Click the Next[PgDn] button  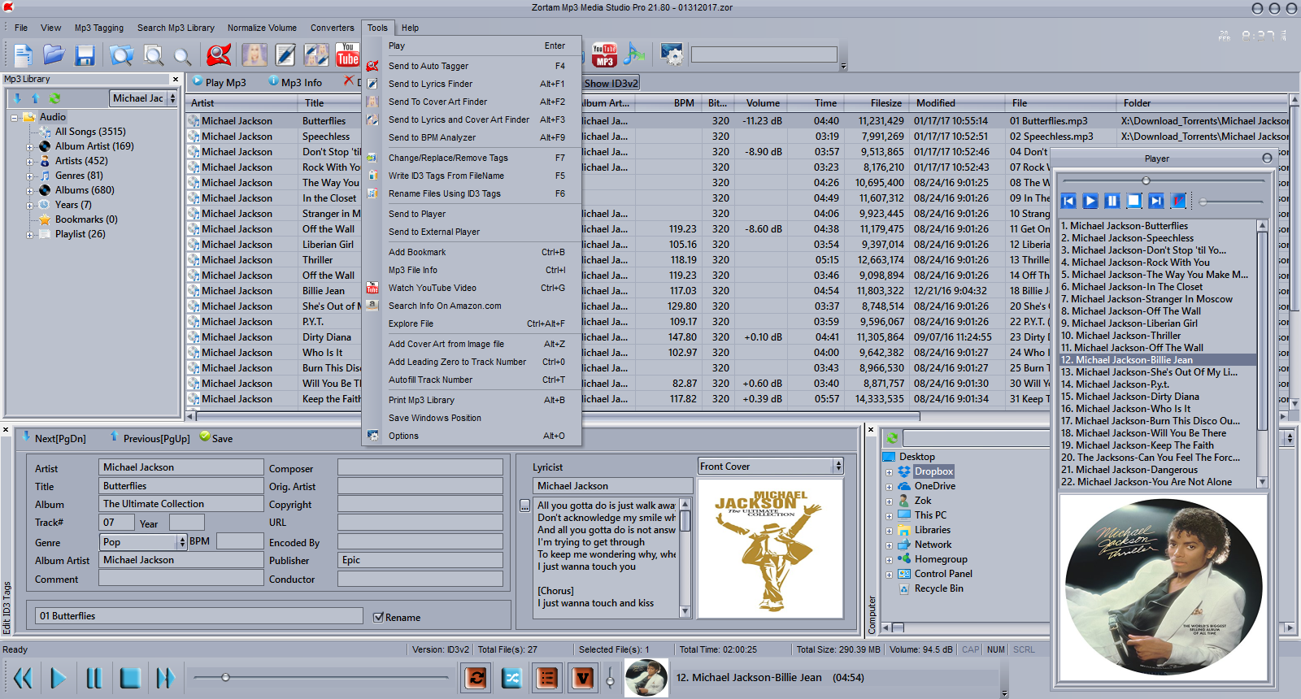point(53,438)
